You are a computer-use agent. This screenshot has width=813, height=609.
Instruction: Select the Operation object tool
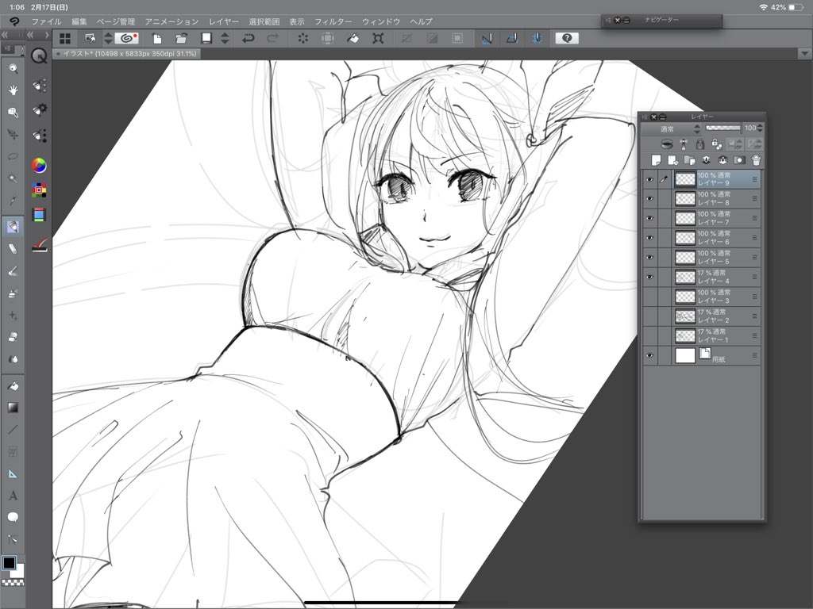(x=13, y=112)
